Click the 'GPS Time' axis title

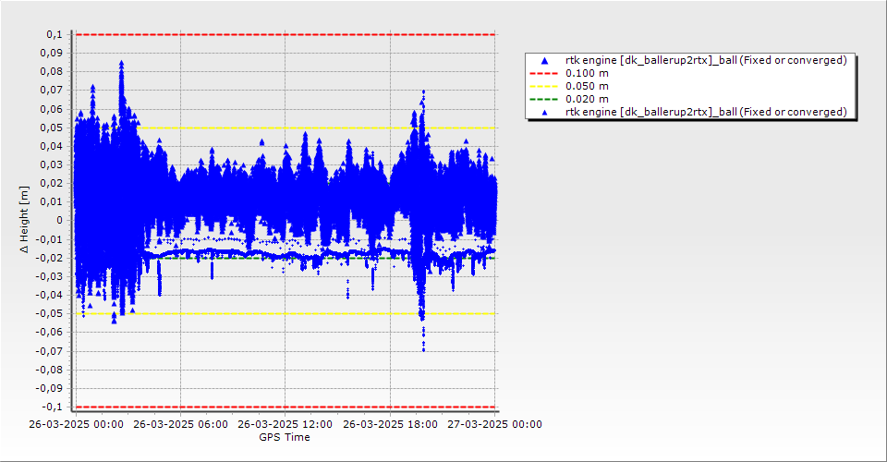pos(285,437)
